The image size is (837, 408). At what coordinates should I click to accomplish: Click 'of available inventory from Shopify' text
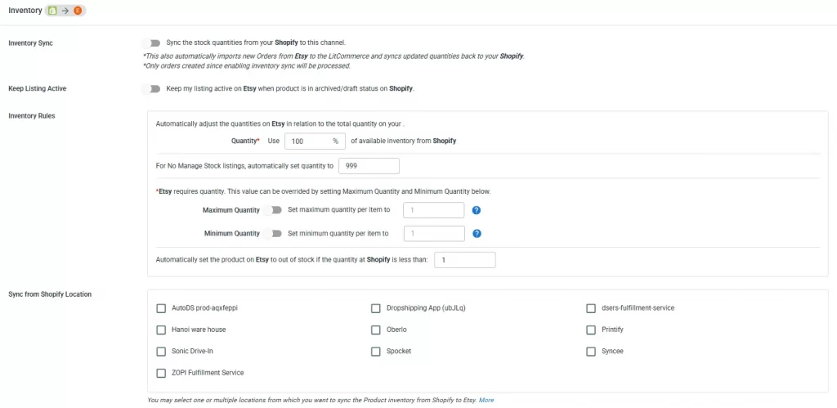click(x=404, y=141)
